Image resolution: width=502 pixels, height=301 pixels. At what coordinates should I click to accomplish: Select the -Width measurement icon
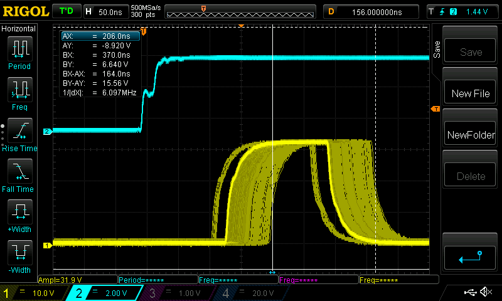pyautogui.click(x=19, y=251)
